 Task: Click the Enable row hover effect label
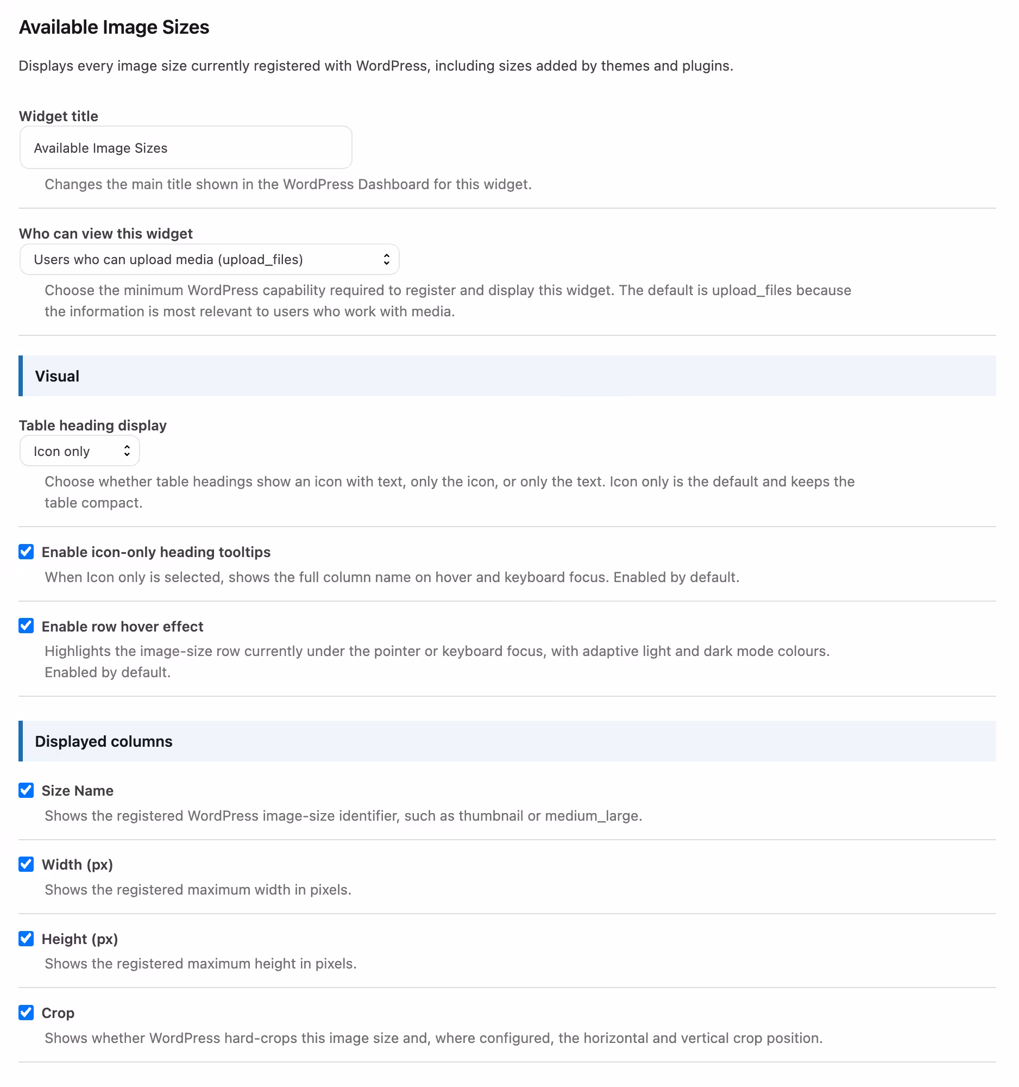(x=122, y=627)
